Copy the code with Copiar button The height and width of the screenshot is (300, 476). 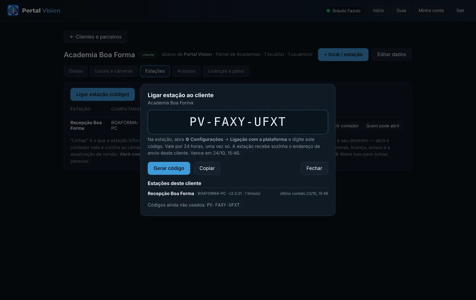(207, 168)
